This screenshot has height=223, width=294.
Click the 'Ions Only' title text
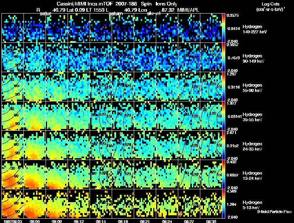[166, 4]
